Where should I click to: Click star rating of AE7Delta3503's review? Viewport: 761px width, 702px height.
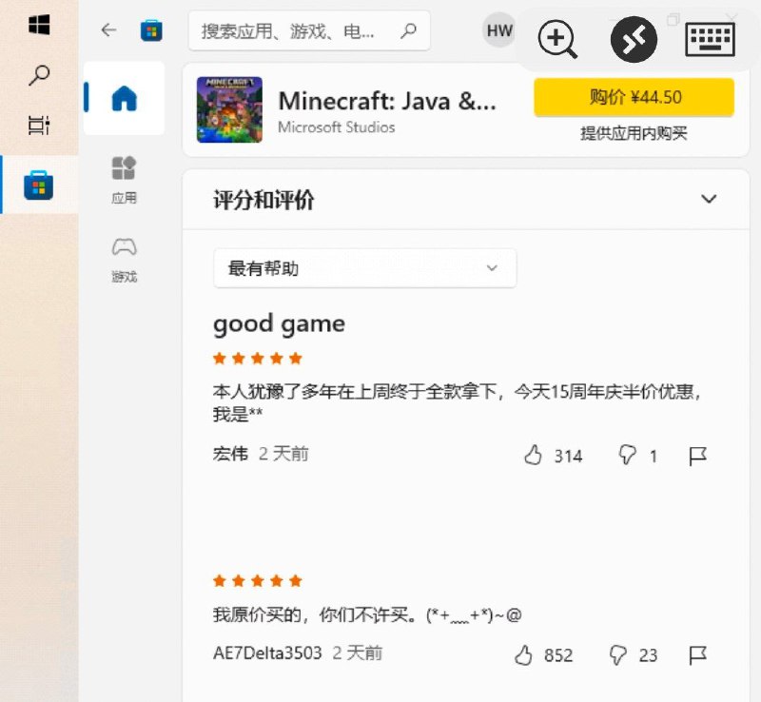click(x=257, y=580)
